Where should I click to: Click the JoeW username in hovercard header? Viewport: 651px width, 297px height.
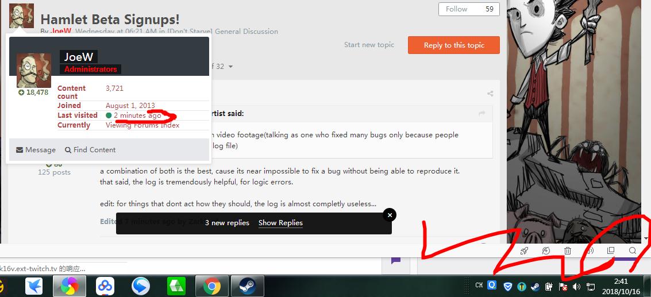point(78,57)
